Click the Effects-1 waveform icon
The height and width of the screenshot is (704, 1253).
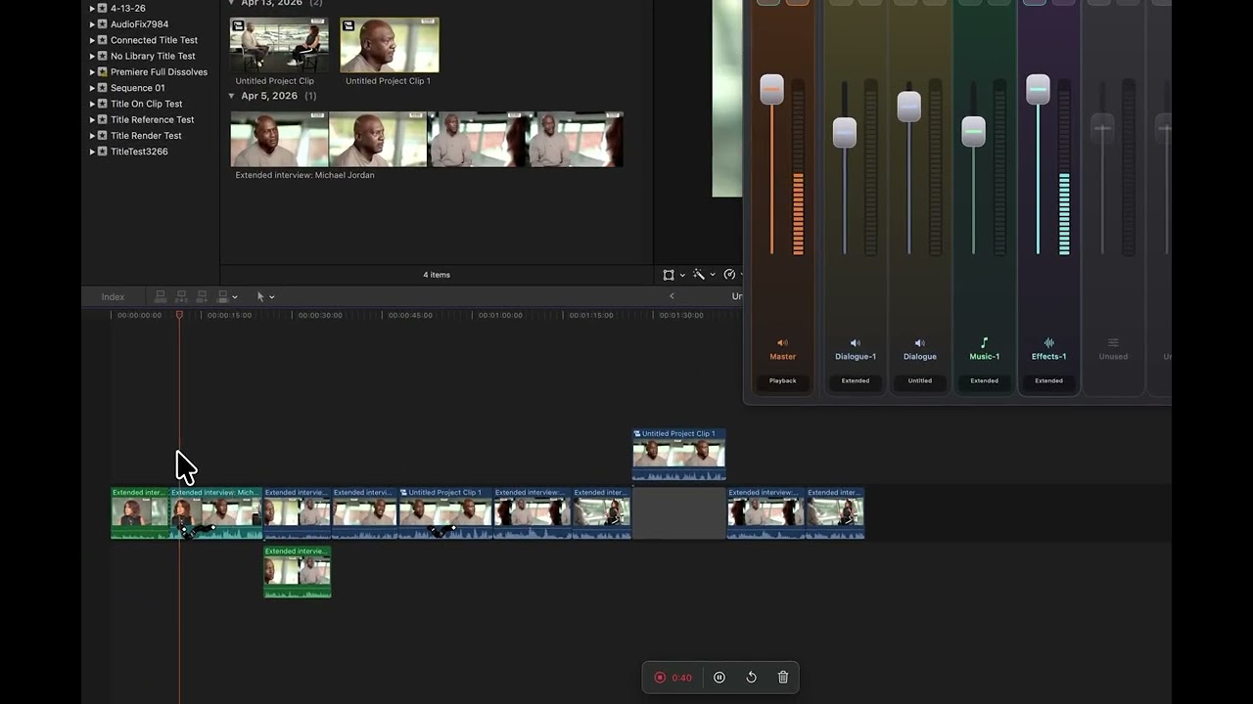coord(1048,342)
